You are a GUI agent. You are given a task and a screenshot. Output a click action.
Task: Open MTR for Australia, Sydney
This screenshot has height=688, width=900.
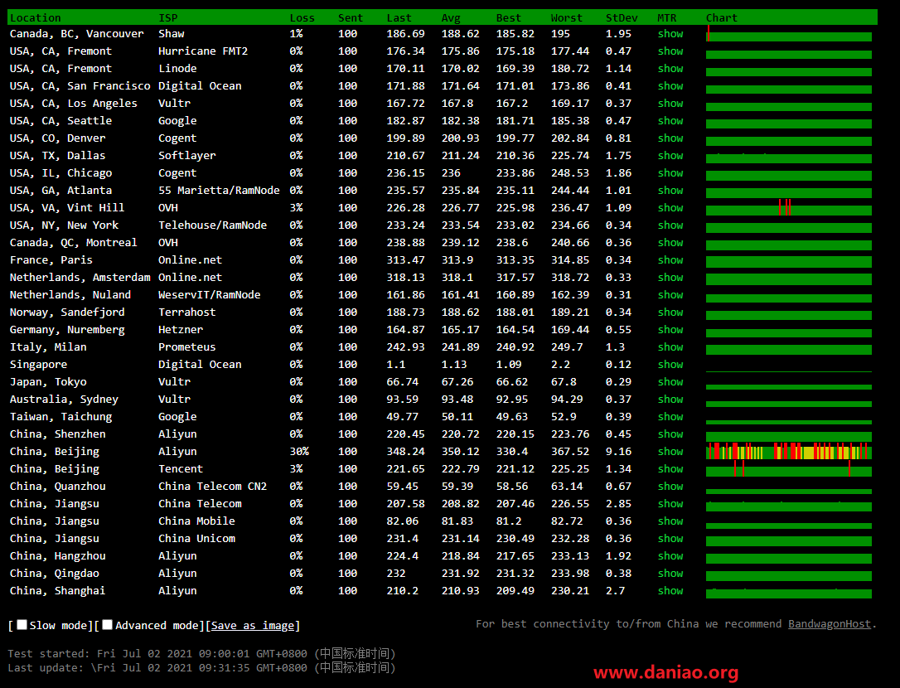[670, 400]
